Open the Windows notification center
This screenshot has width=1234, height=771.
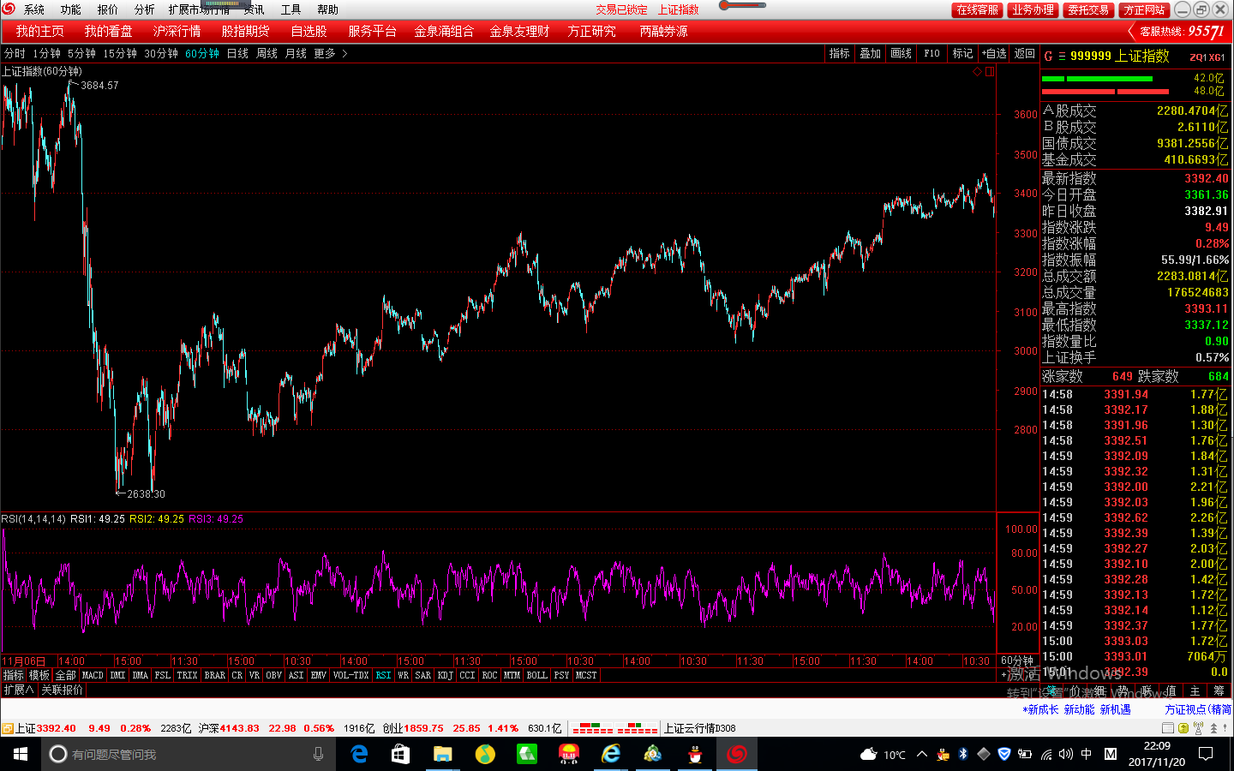click(1206, 754)
